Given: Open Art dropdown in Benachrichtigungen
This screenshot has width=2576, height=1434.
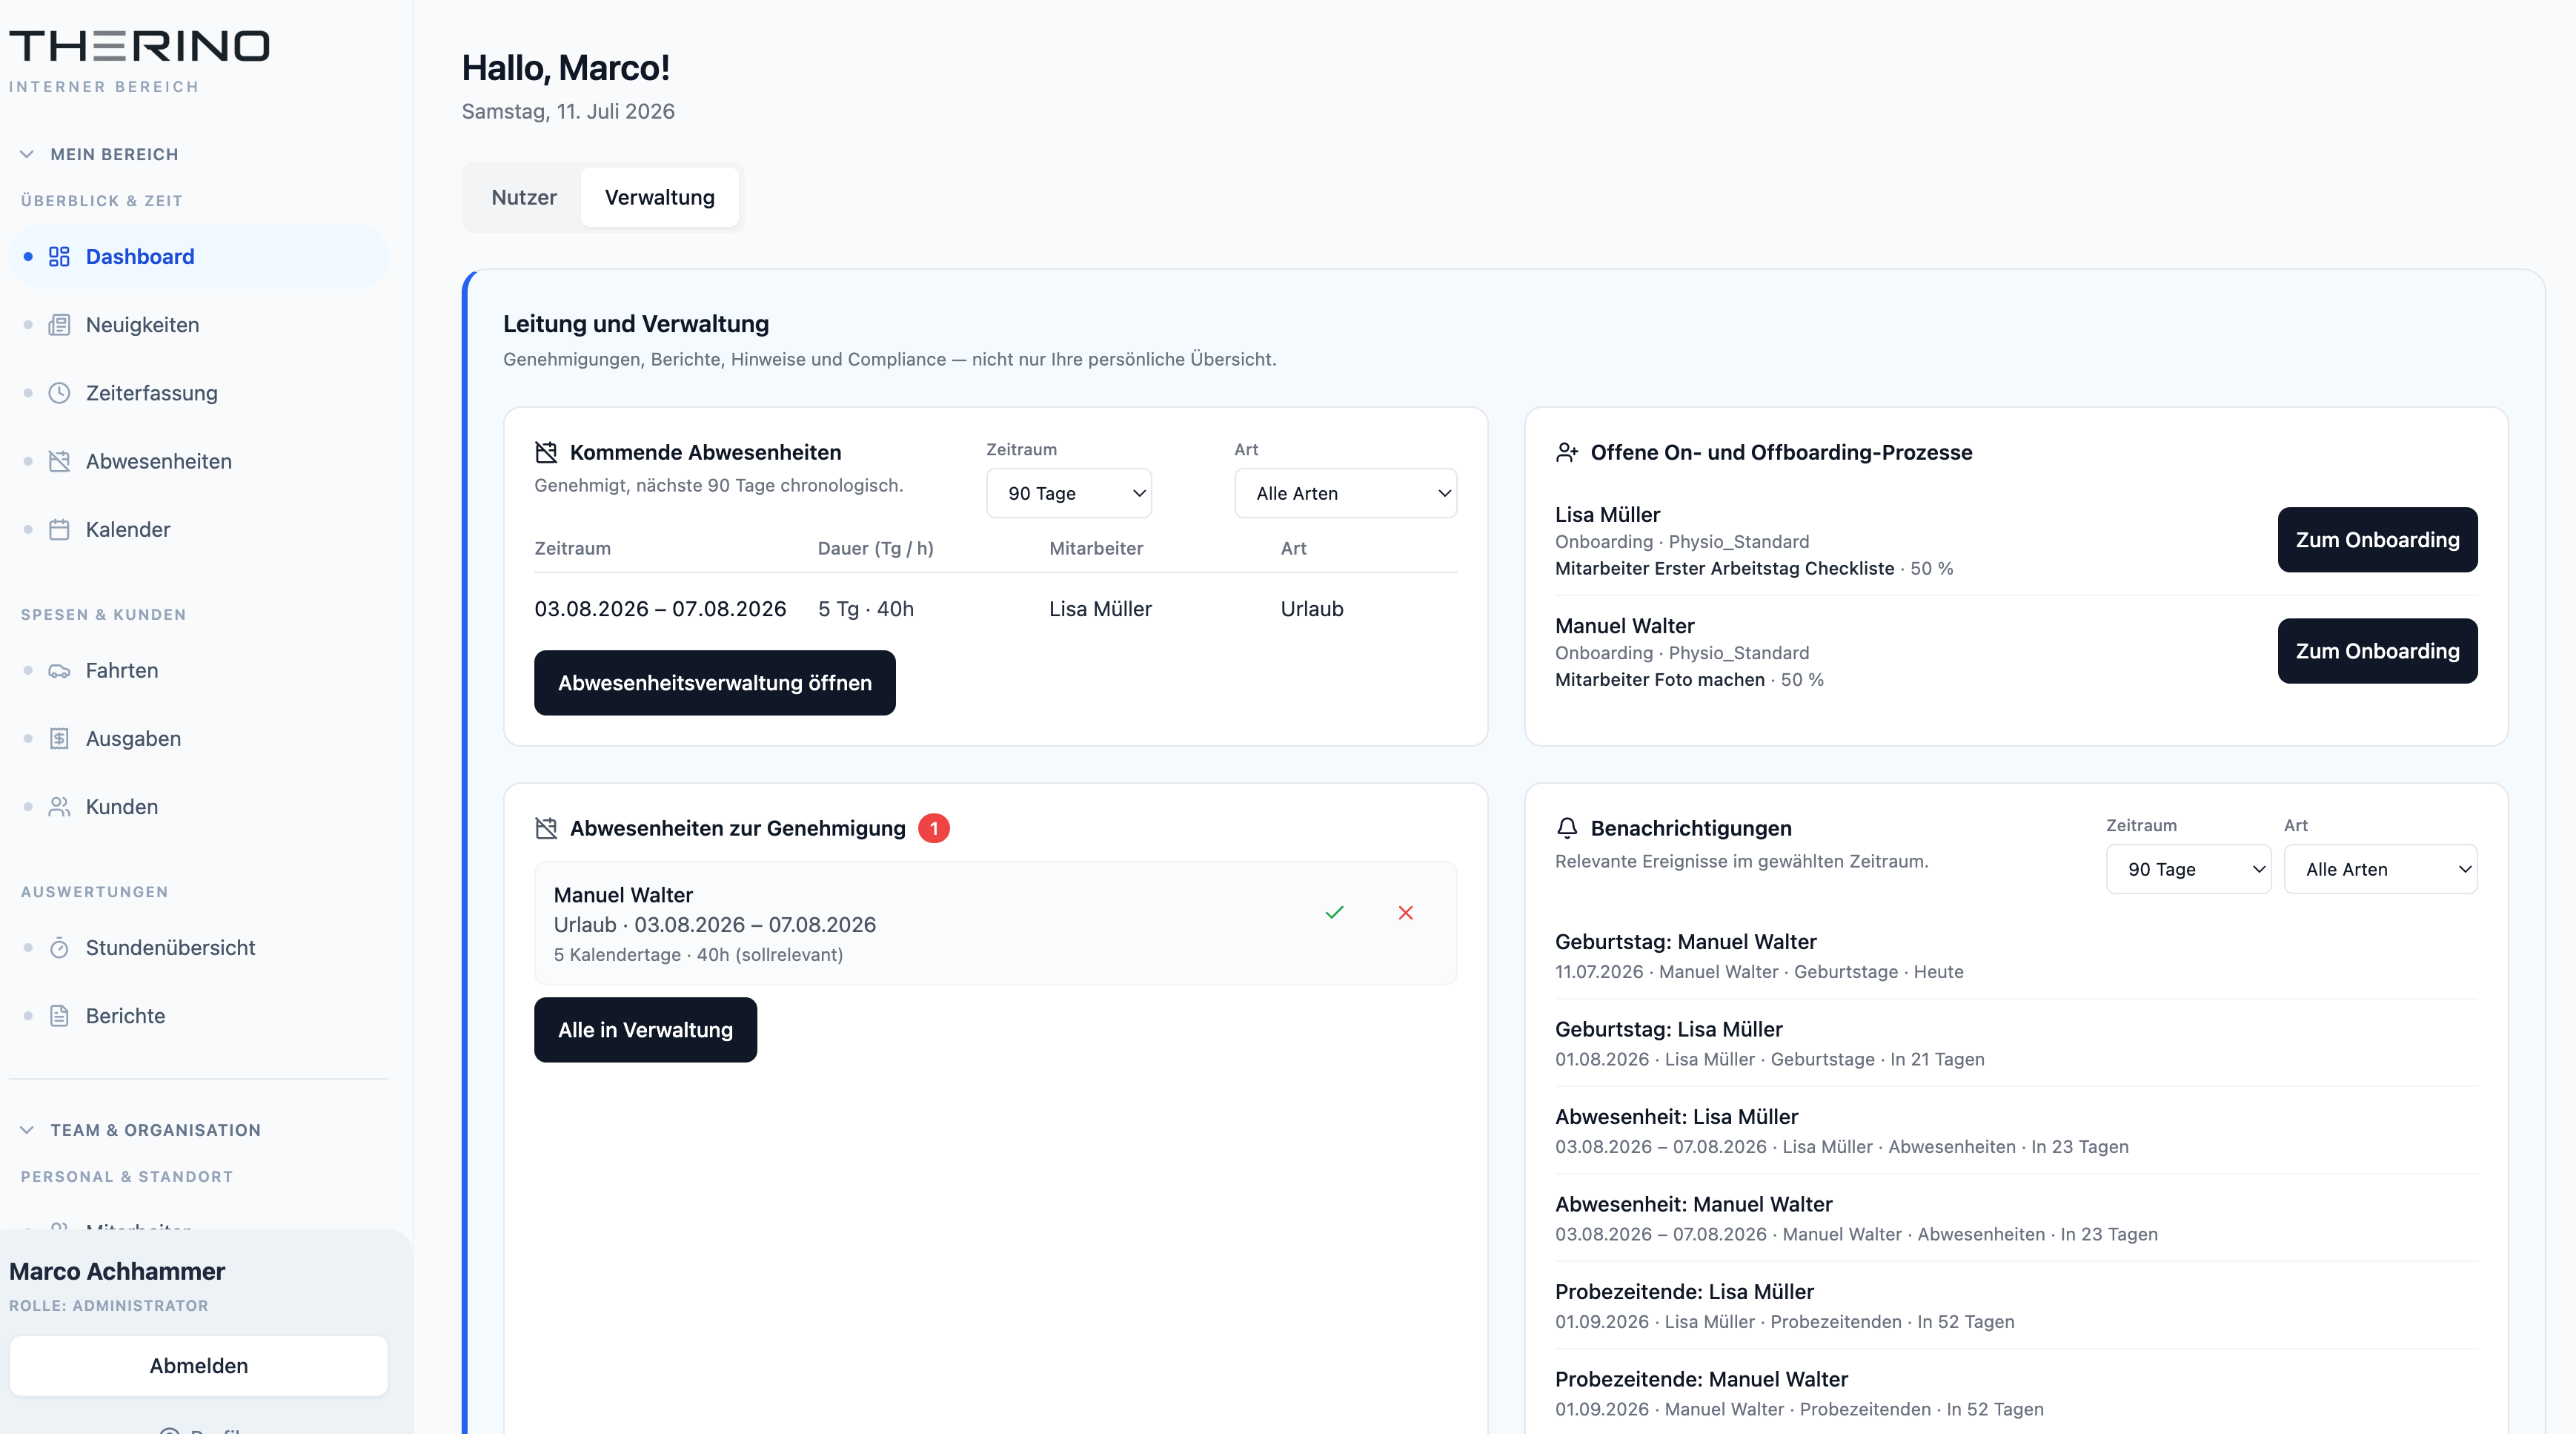Looking at the screenshot, I should [2380, 870].
